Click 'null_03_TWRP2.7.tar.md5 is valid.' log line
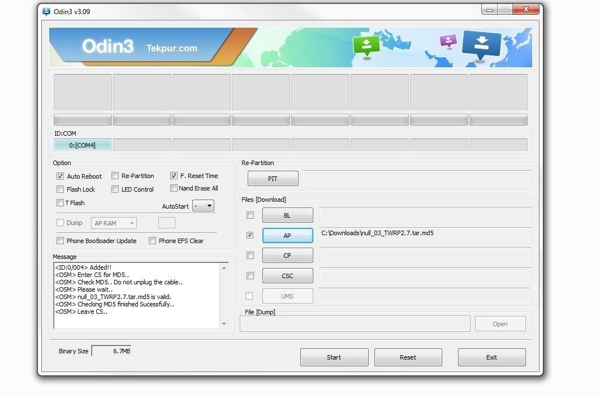The width and height of the screenshot is (600, 398). (x=113, y=297)
